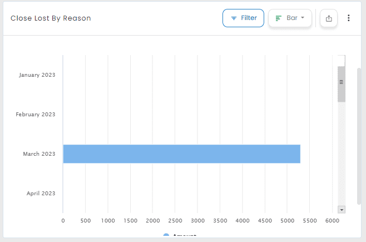This screenshot has height=242, width=366.
Task: Click the Filter button
Action: [243, 18]
